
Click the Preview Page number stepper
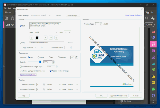[101, 24]
